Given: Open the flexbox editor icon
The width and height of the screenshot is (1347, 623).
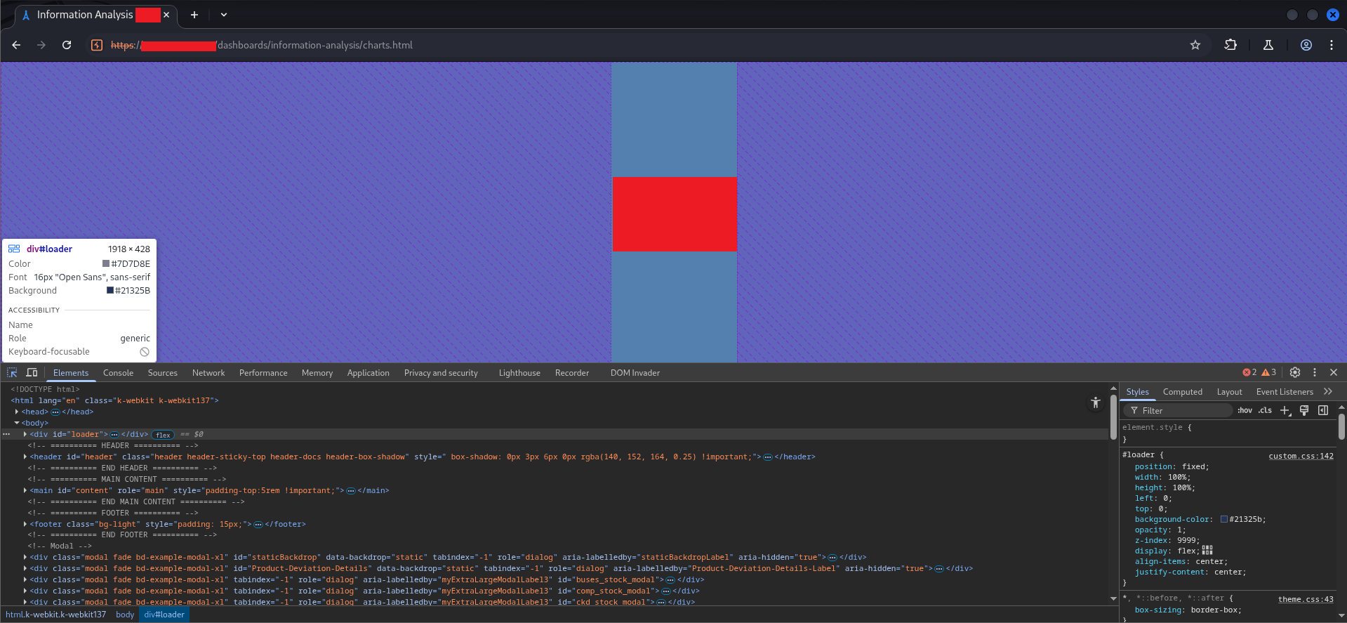Looking at the screenshot, I should coord(1207,550).
